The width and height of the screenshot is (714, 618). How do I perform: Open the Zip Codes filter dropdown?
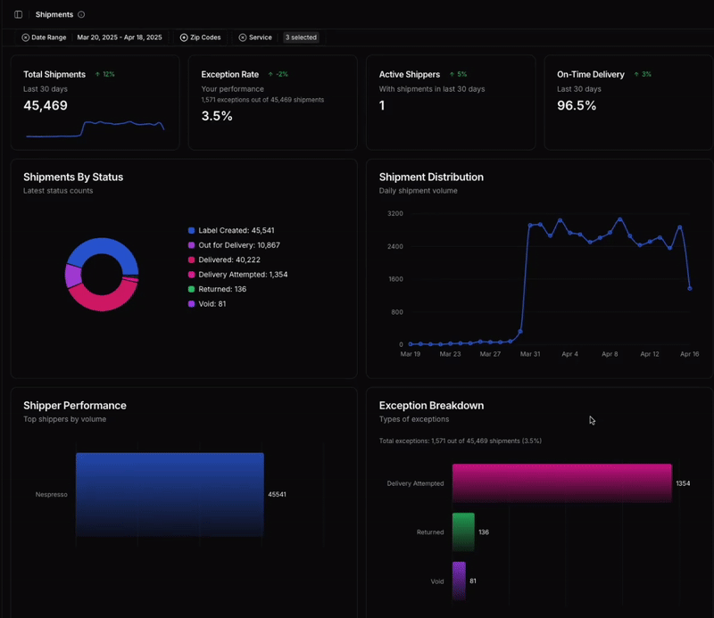pos(203,37)
